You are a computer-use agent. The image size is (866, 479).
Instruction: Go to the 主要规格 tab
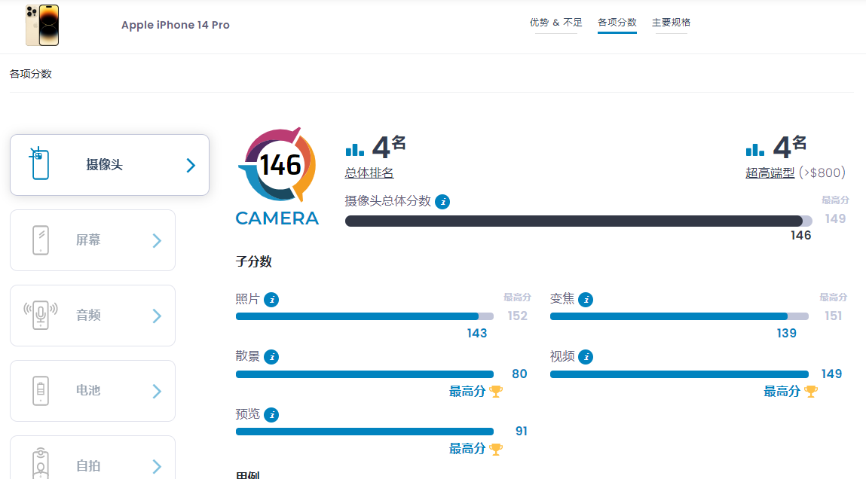pos(671,23)
